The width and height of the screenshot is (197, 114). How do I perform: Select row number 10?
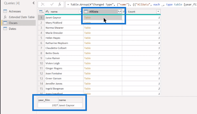[41, 63]
